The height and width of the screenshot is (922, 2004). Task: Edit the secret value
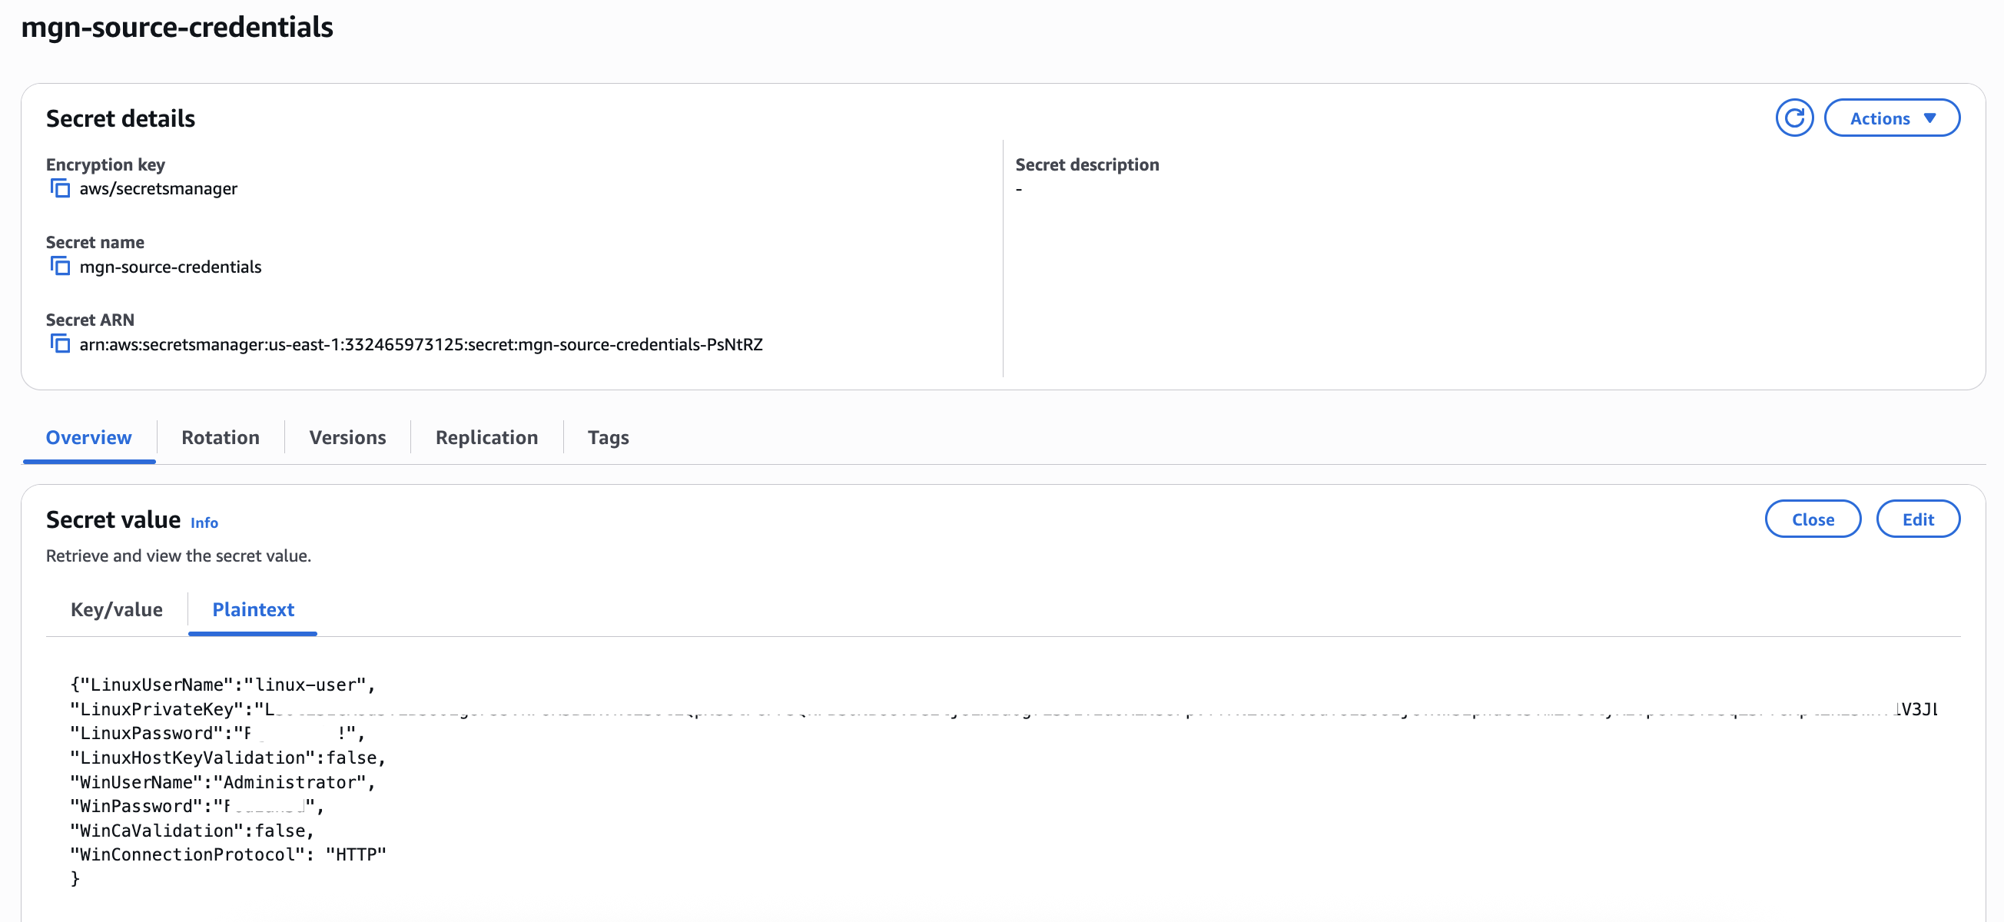(1919, 519)
